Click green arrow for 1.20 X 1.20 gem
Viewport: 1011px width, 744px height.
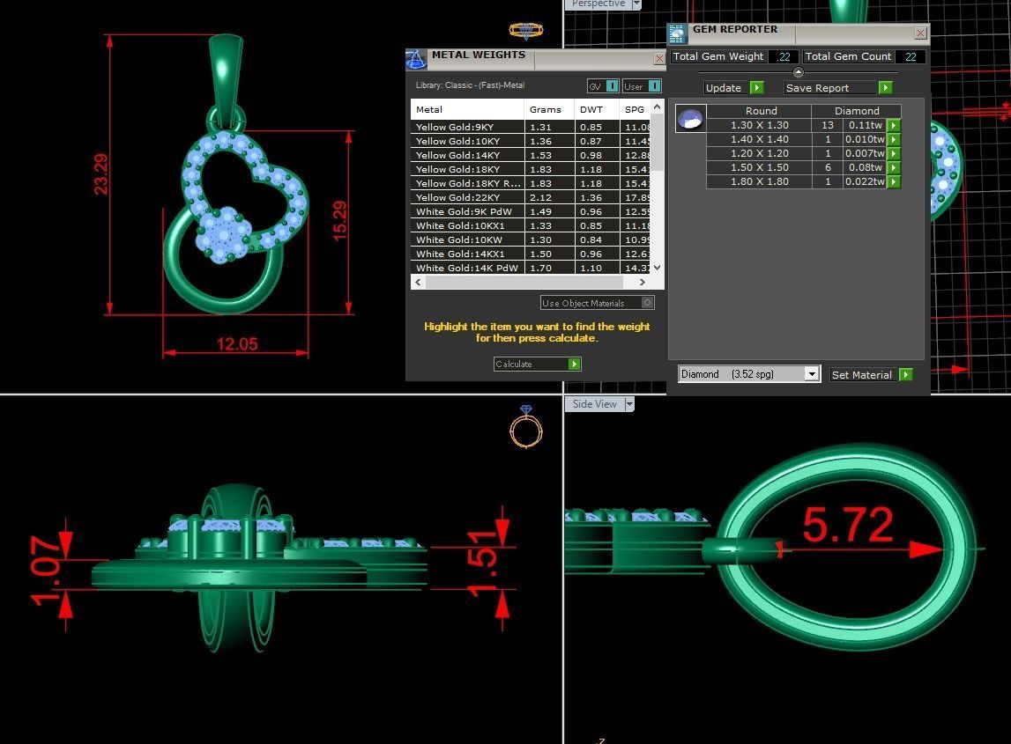(x=894, y=154)
